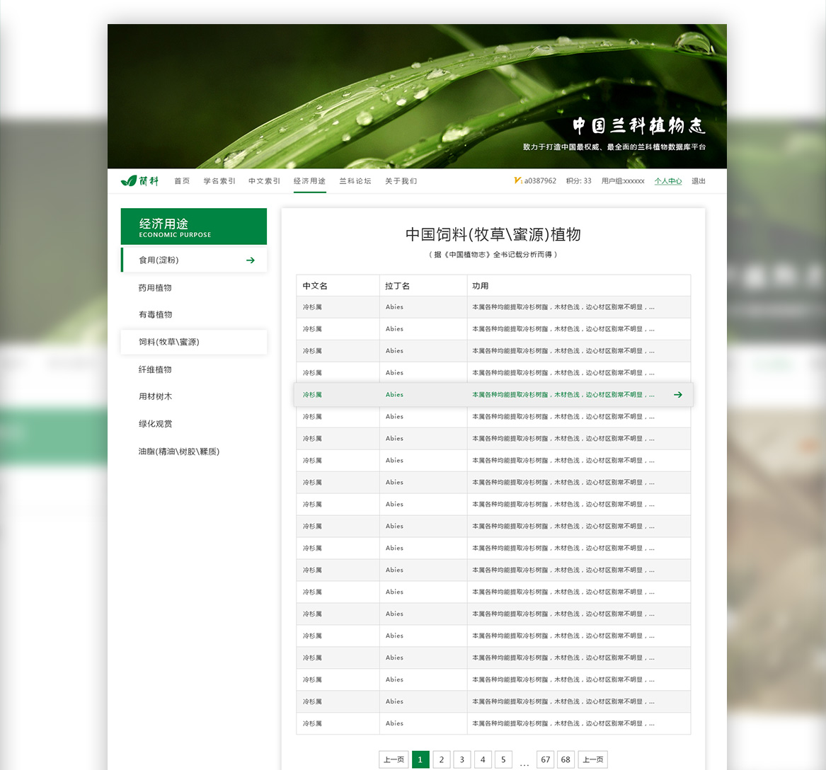
Task: Click the 兰科 leaf logo
Action: 139,181
